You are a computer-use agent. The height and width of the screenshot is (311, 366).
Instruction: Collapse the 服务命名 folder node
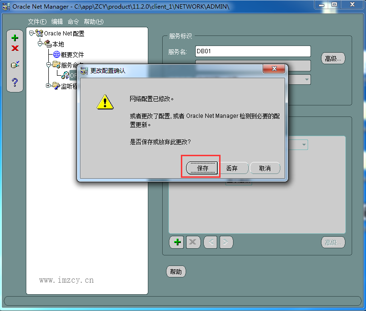[x=48, y=65]
